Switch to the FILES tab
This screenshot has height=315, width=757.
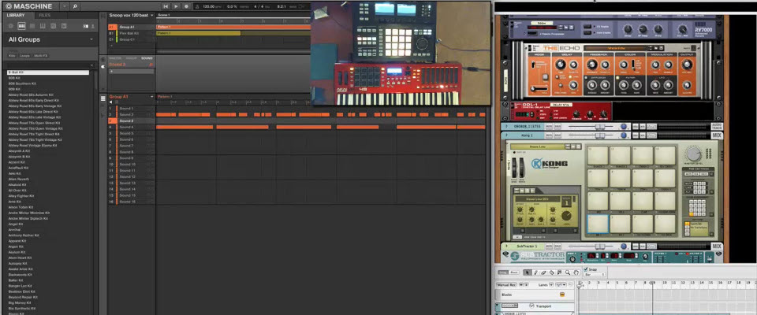tap(45, 15)
